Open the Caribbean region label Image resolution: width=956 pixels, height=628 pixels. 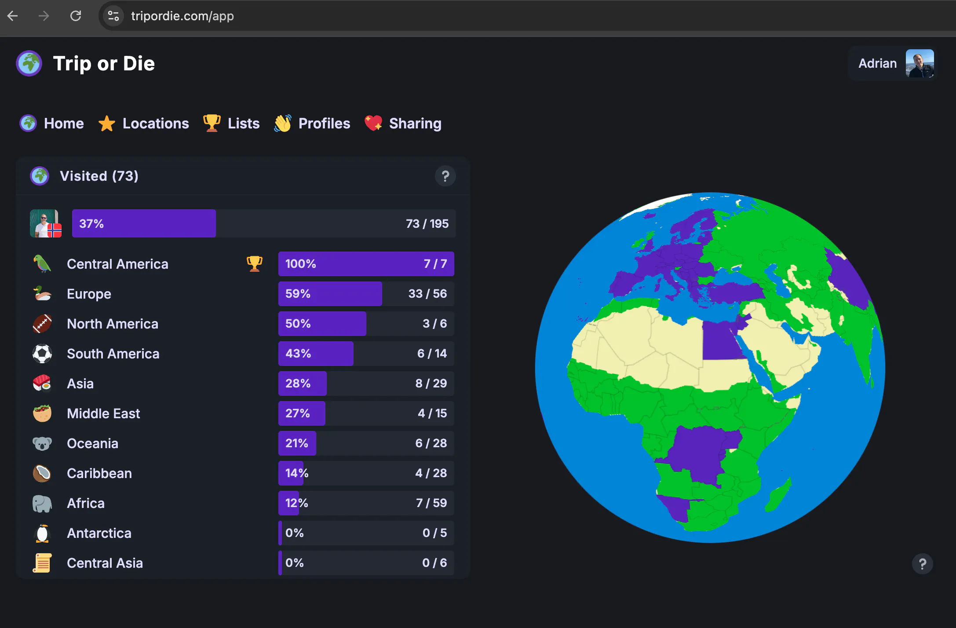[x=99, y=473]
